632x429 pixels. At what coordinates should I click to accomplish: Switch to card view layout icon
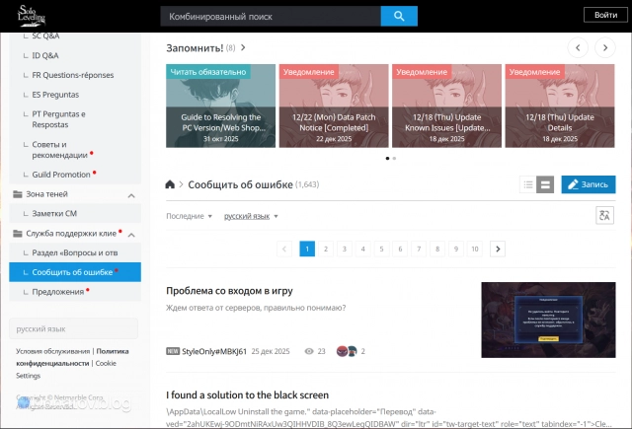pyautogui.click(x=544, y=184)
